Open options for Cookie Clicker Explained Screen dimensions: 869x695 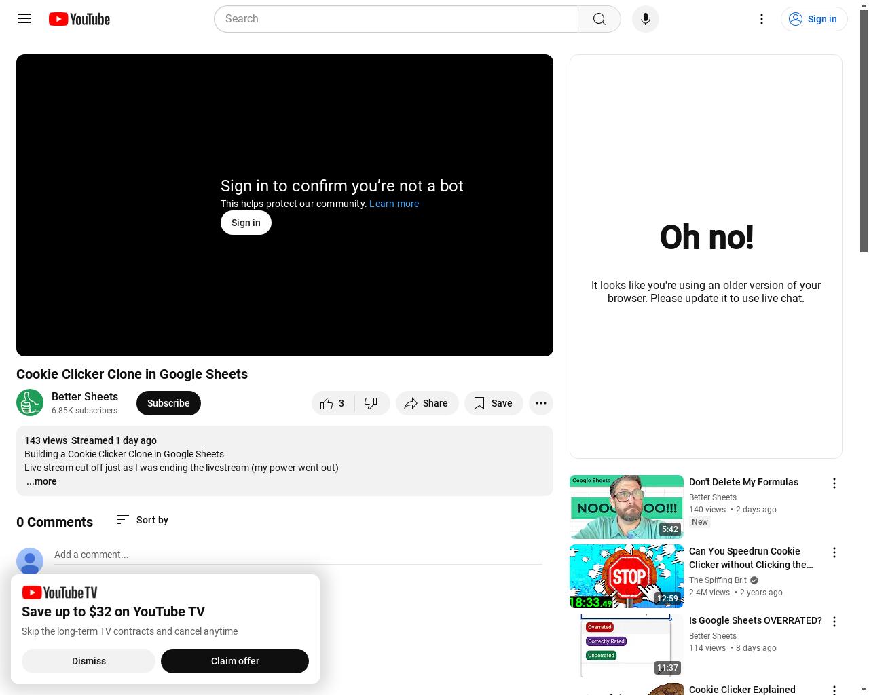click(834, 690)
